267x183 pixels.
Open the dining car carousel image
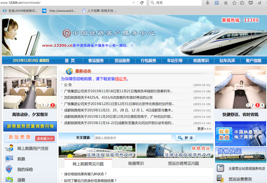coord(30,87)
